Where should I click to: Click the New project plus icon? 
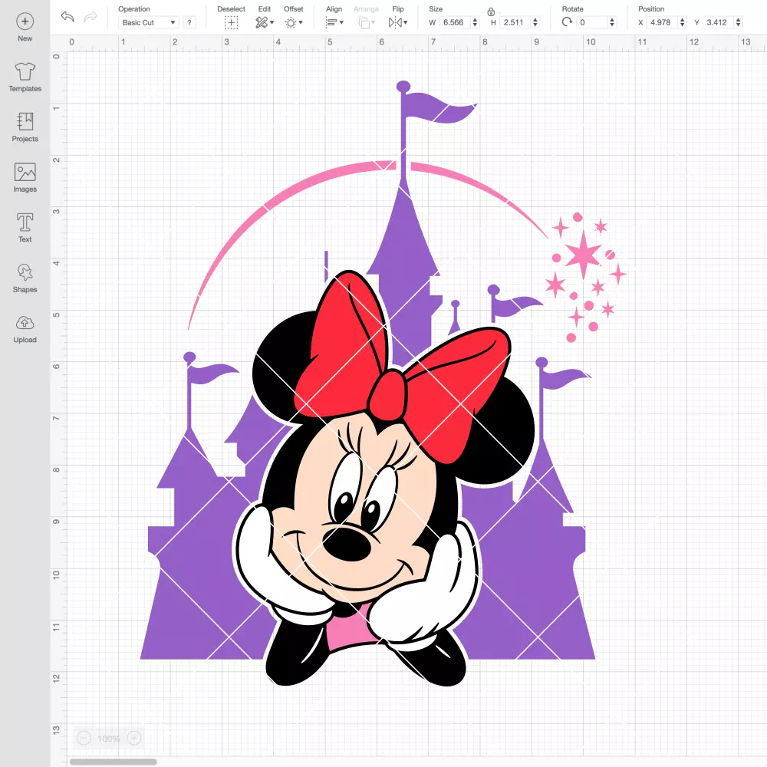25,21
